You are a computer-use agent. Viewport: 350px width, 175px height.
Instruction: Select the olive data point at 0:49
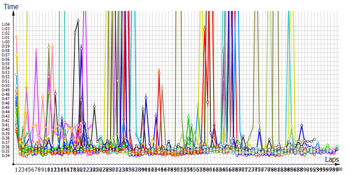(x=162, y=88)
